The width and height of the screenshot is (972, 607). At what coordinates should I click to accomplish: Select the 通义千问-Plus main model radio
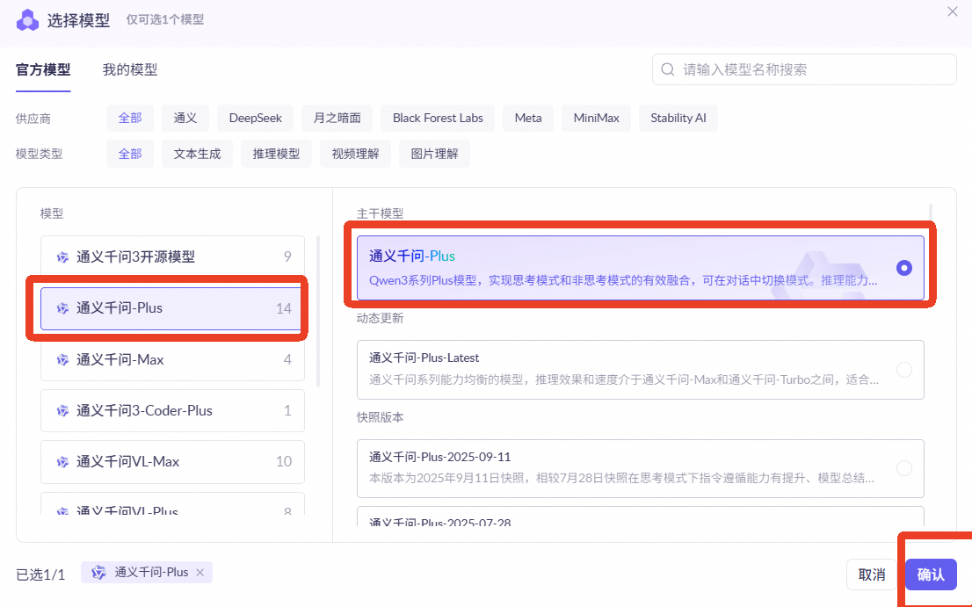click(x=903, y=268)
